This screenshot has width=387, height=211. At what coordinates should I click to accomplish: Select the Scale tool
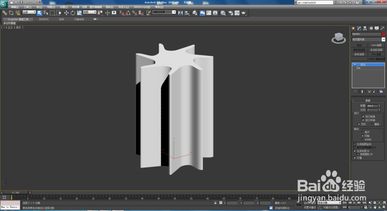click(79, 13)
